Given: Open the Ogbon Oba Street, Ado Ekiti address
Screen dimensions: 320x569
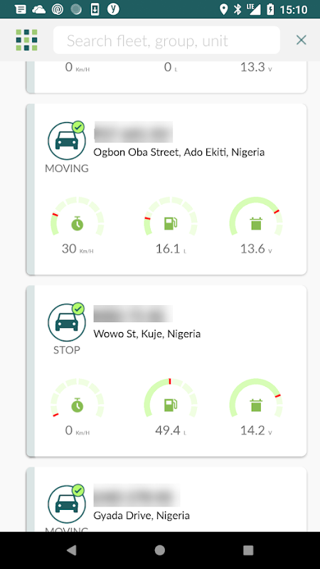Looking at the screenshot, I should click(x=179, y=152).
